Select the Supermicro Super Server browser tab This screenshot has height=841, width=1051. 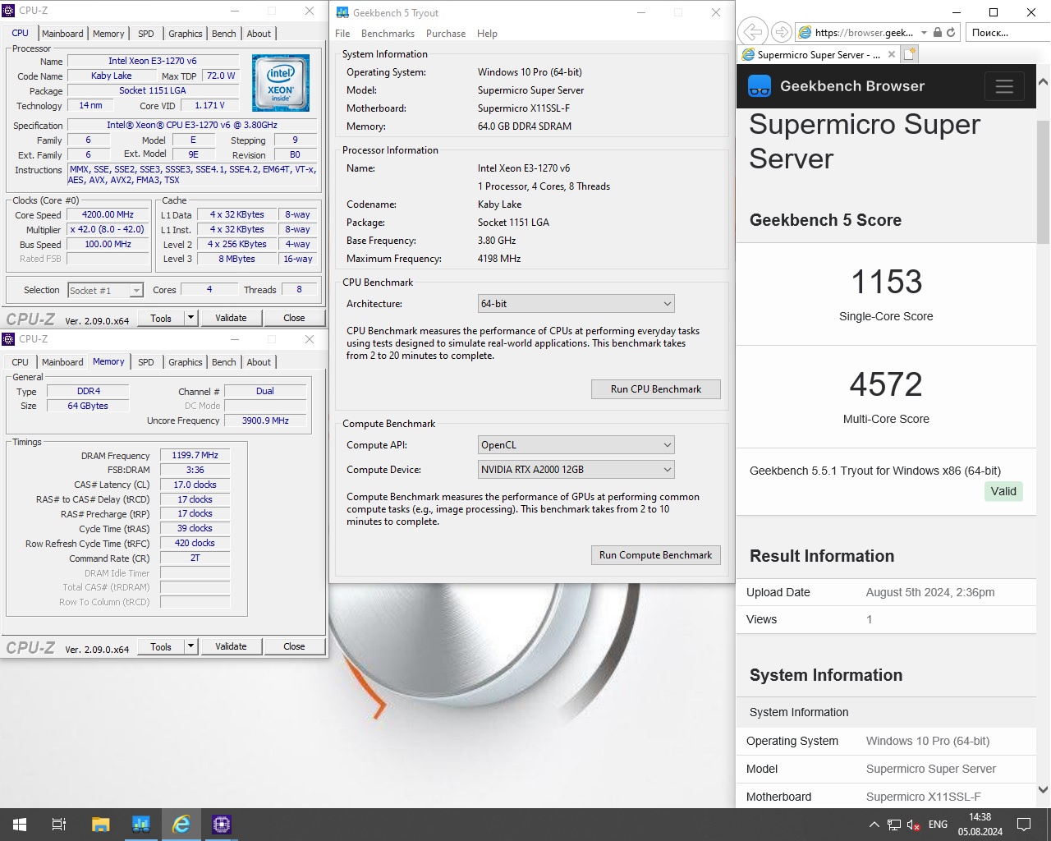[818, 54]
